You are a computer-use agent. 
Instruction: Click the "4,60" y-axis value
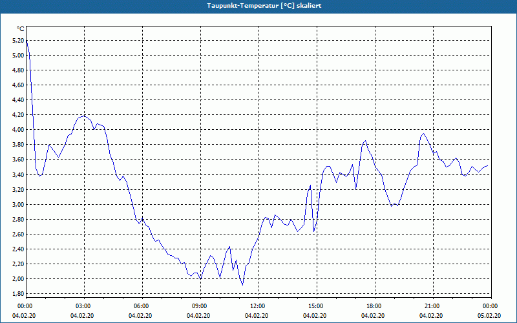[x=19, y=85]
